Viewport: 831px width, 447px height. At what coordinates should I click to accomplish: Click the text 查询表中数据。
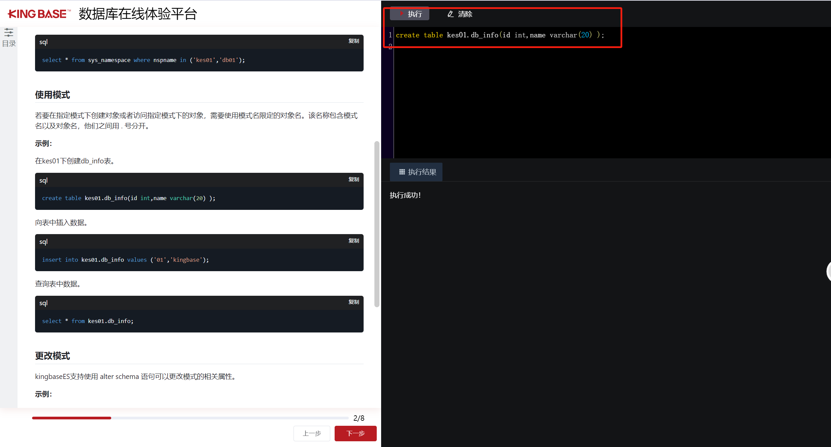(x=59, y=284)
